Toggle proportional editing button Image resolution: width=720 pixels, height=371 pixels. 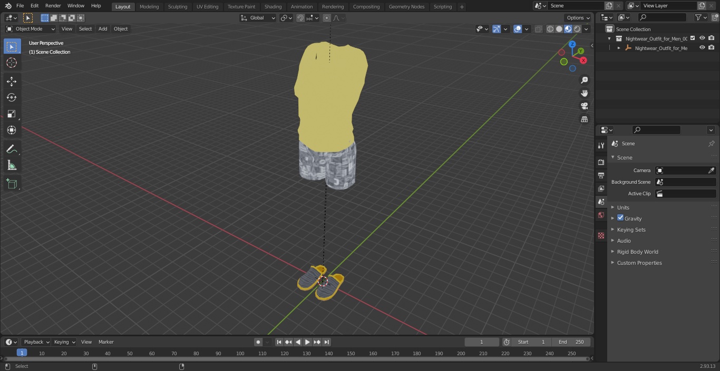(x=327, y=18)
